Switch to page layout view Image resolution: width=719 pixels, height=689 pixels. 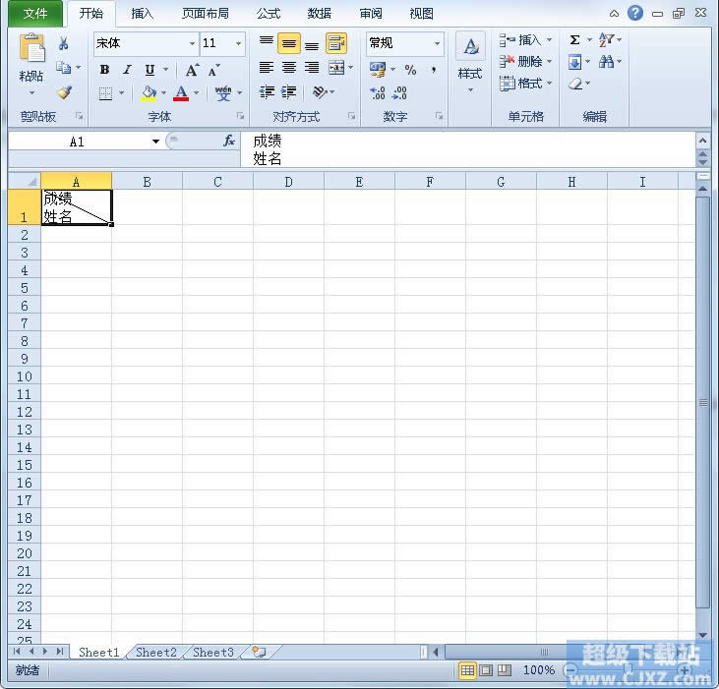click(x=486, y=670)
